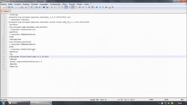Click the Undo arrow icon

(x=36, y=7)
